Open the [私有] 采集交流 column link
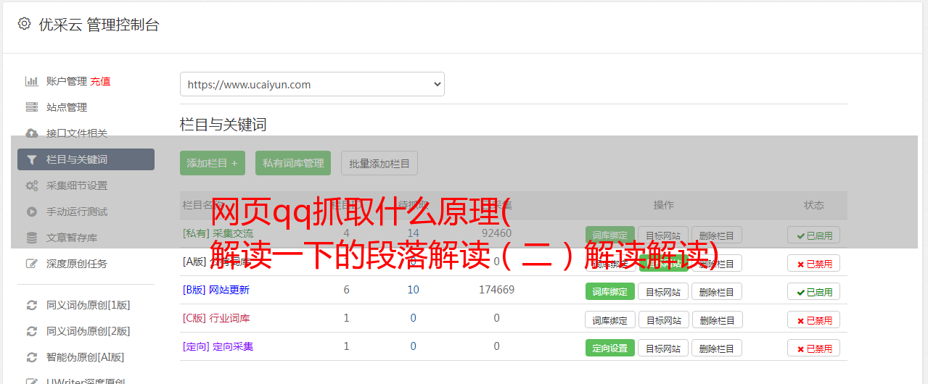The image size is (928, 384). (218, 233)
